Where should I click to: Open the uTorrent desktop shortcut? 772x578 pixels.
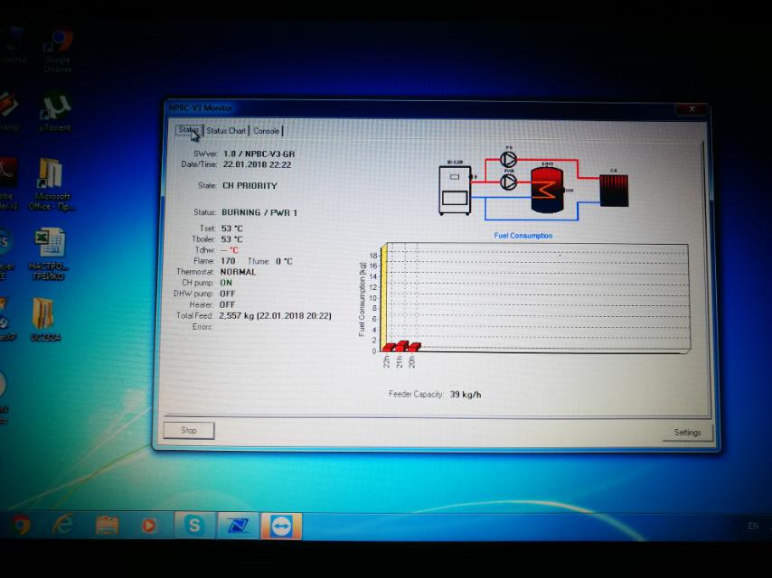[56, 109]
